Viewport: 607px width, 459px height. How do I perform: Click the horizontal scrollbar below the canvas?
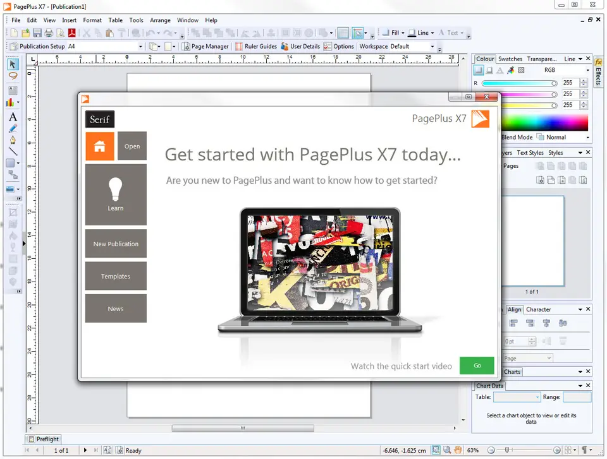[x=243, y=428]
